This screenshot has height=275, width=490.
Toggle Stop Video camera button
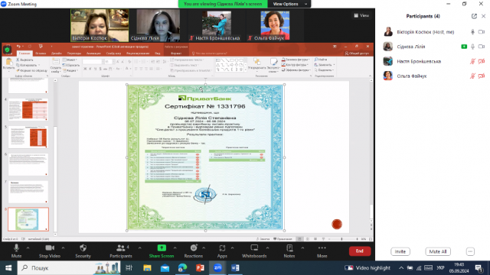click(49, 251)
